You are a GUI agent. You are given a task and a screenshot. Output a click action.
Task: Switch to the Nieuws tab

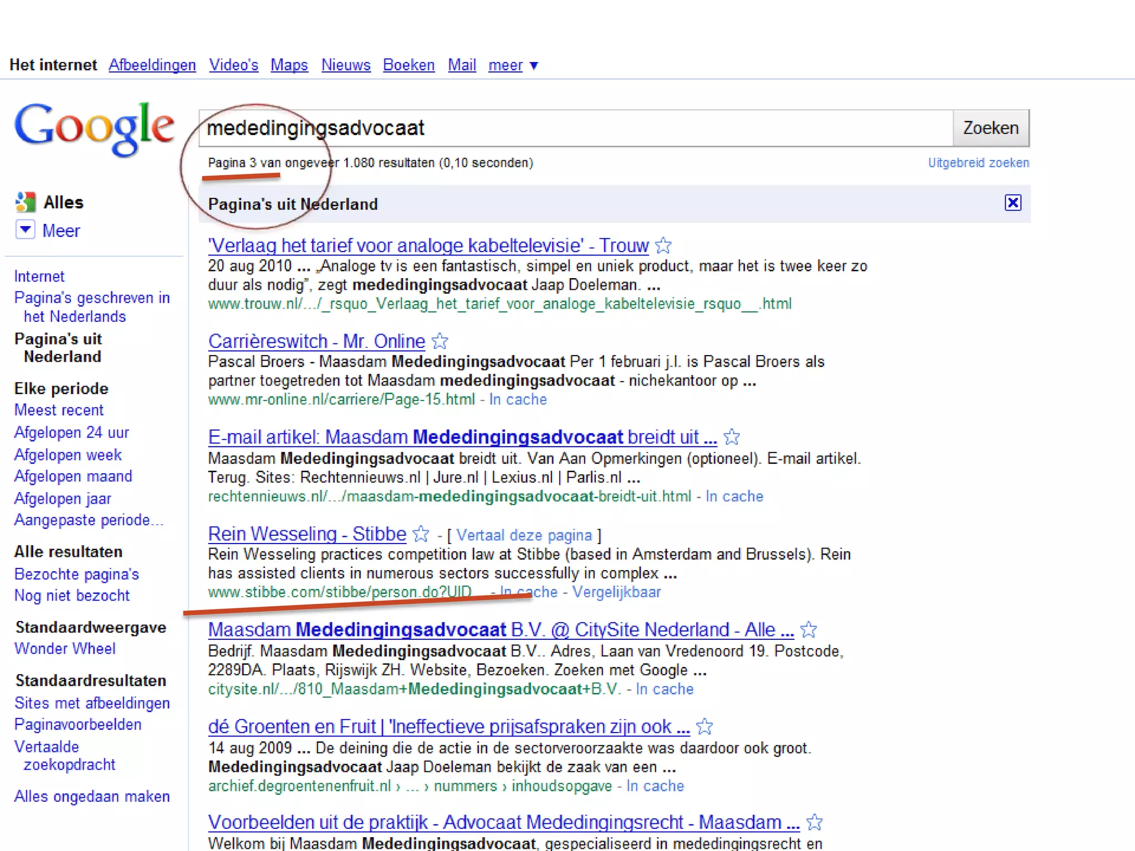(x=346, y=65)
